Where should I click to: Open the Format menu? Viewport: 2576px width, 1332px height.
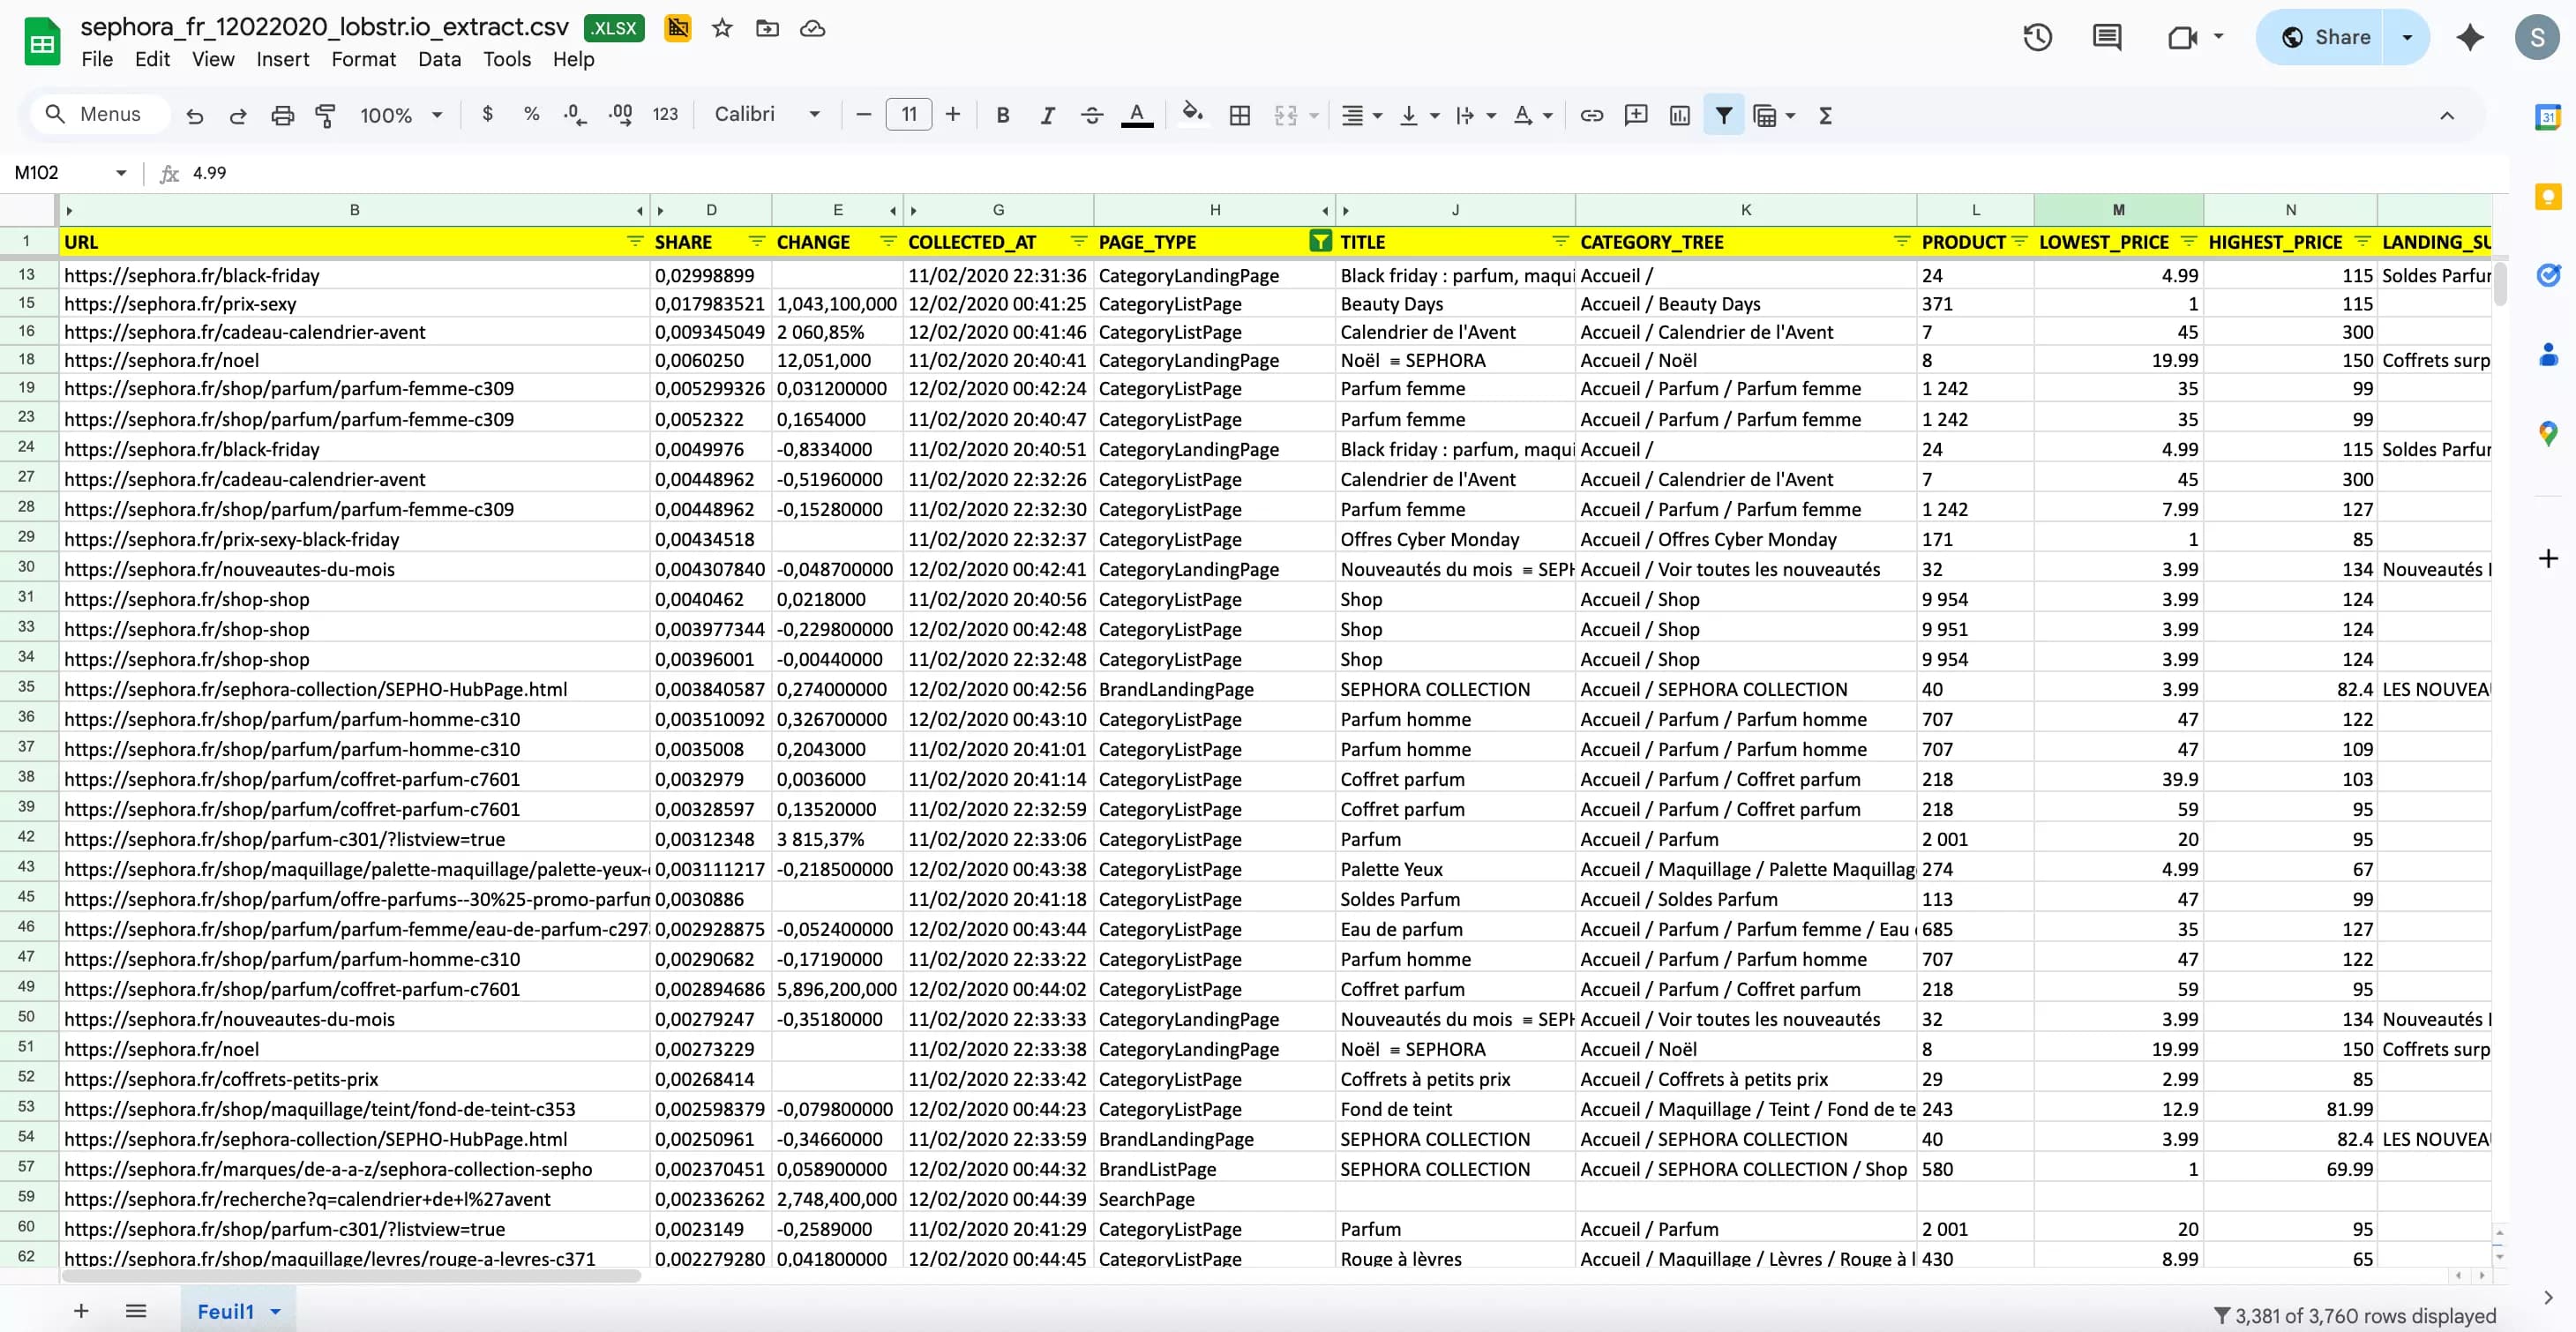(x=363, y=59)
